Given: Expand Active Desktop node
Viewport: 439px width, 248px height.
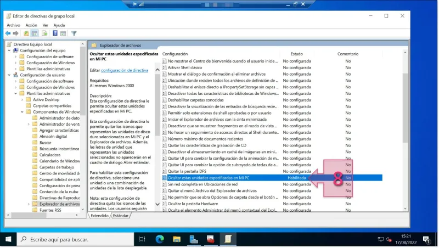Looking at the screenshot, I should [x=22, y=100].
